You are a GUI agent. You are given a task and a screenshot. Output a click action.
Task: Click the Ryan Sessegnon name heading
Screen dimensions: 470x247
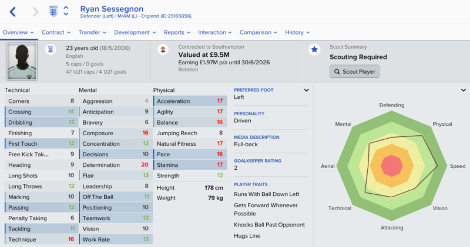112,9
